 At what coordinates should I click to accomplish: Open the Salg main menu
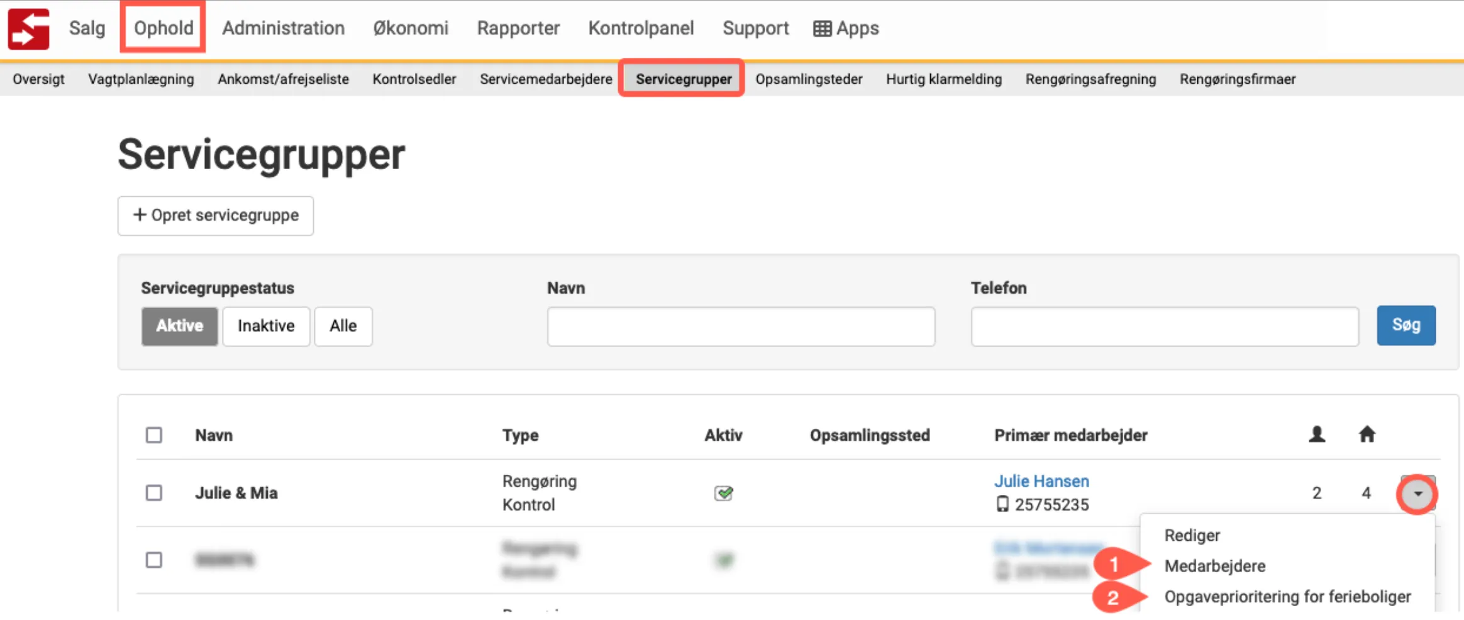point(87,28)
